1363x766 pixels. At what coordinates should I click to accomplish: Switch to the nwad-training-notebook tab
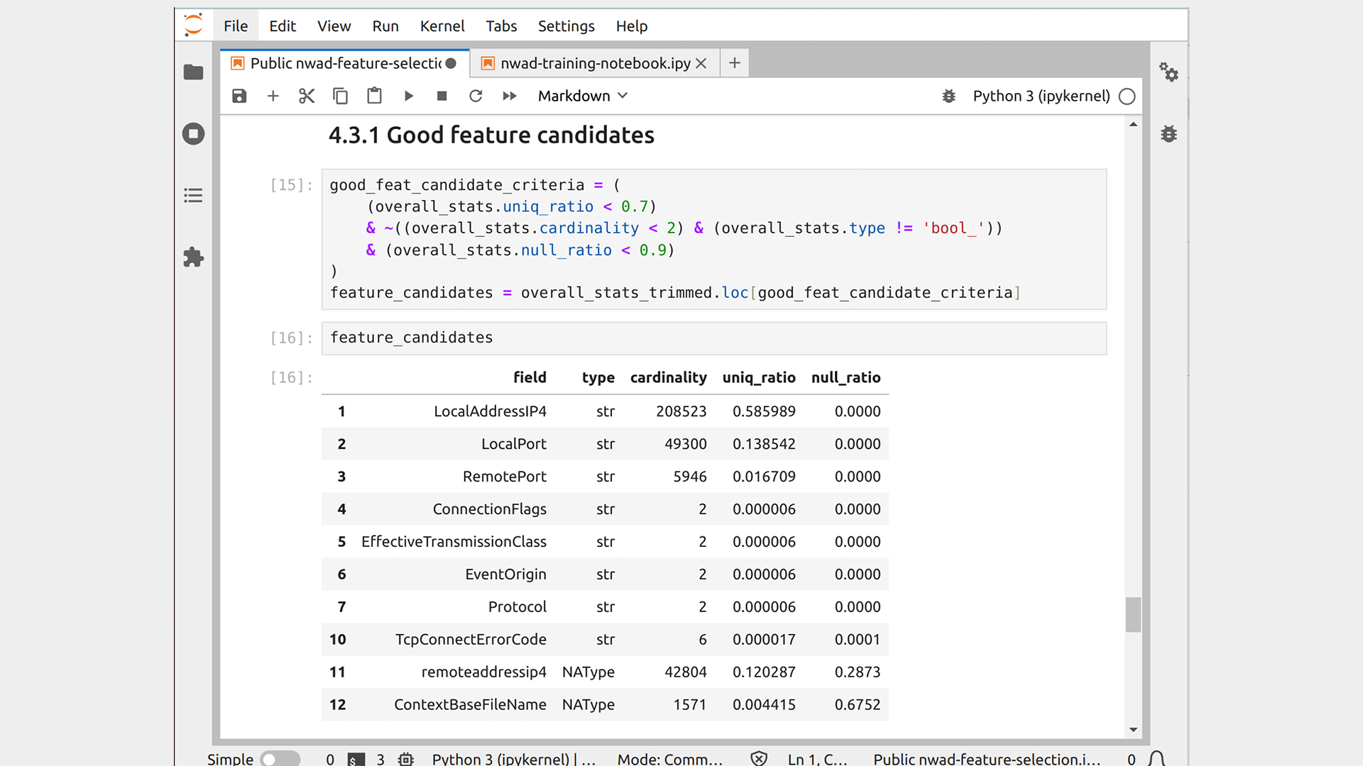tap(595, 63)
